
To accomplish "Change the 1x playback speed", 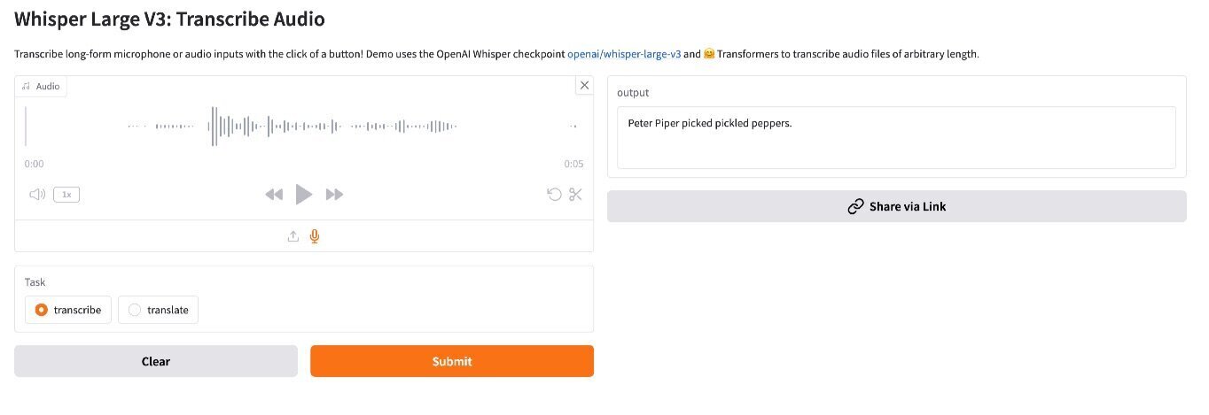I will point(66,195).
